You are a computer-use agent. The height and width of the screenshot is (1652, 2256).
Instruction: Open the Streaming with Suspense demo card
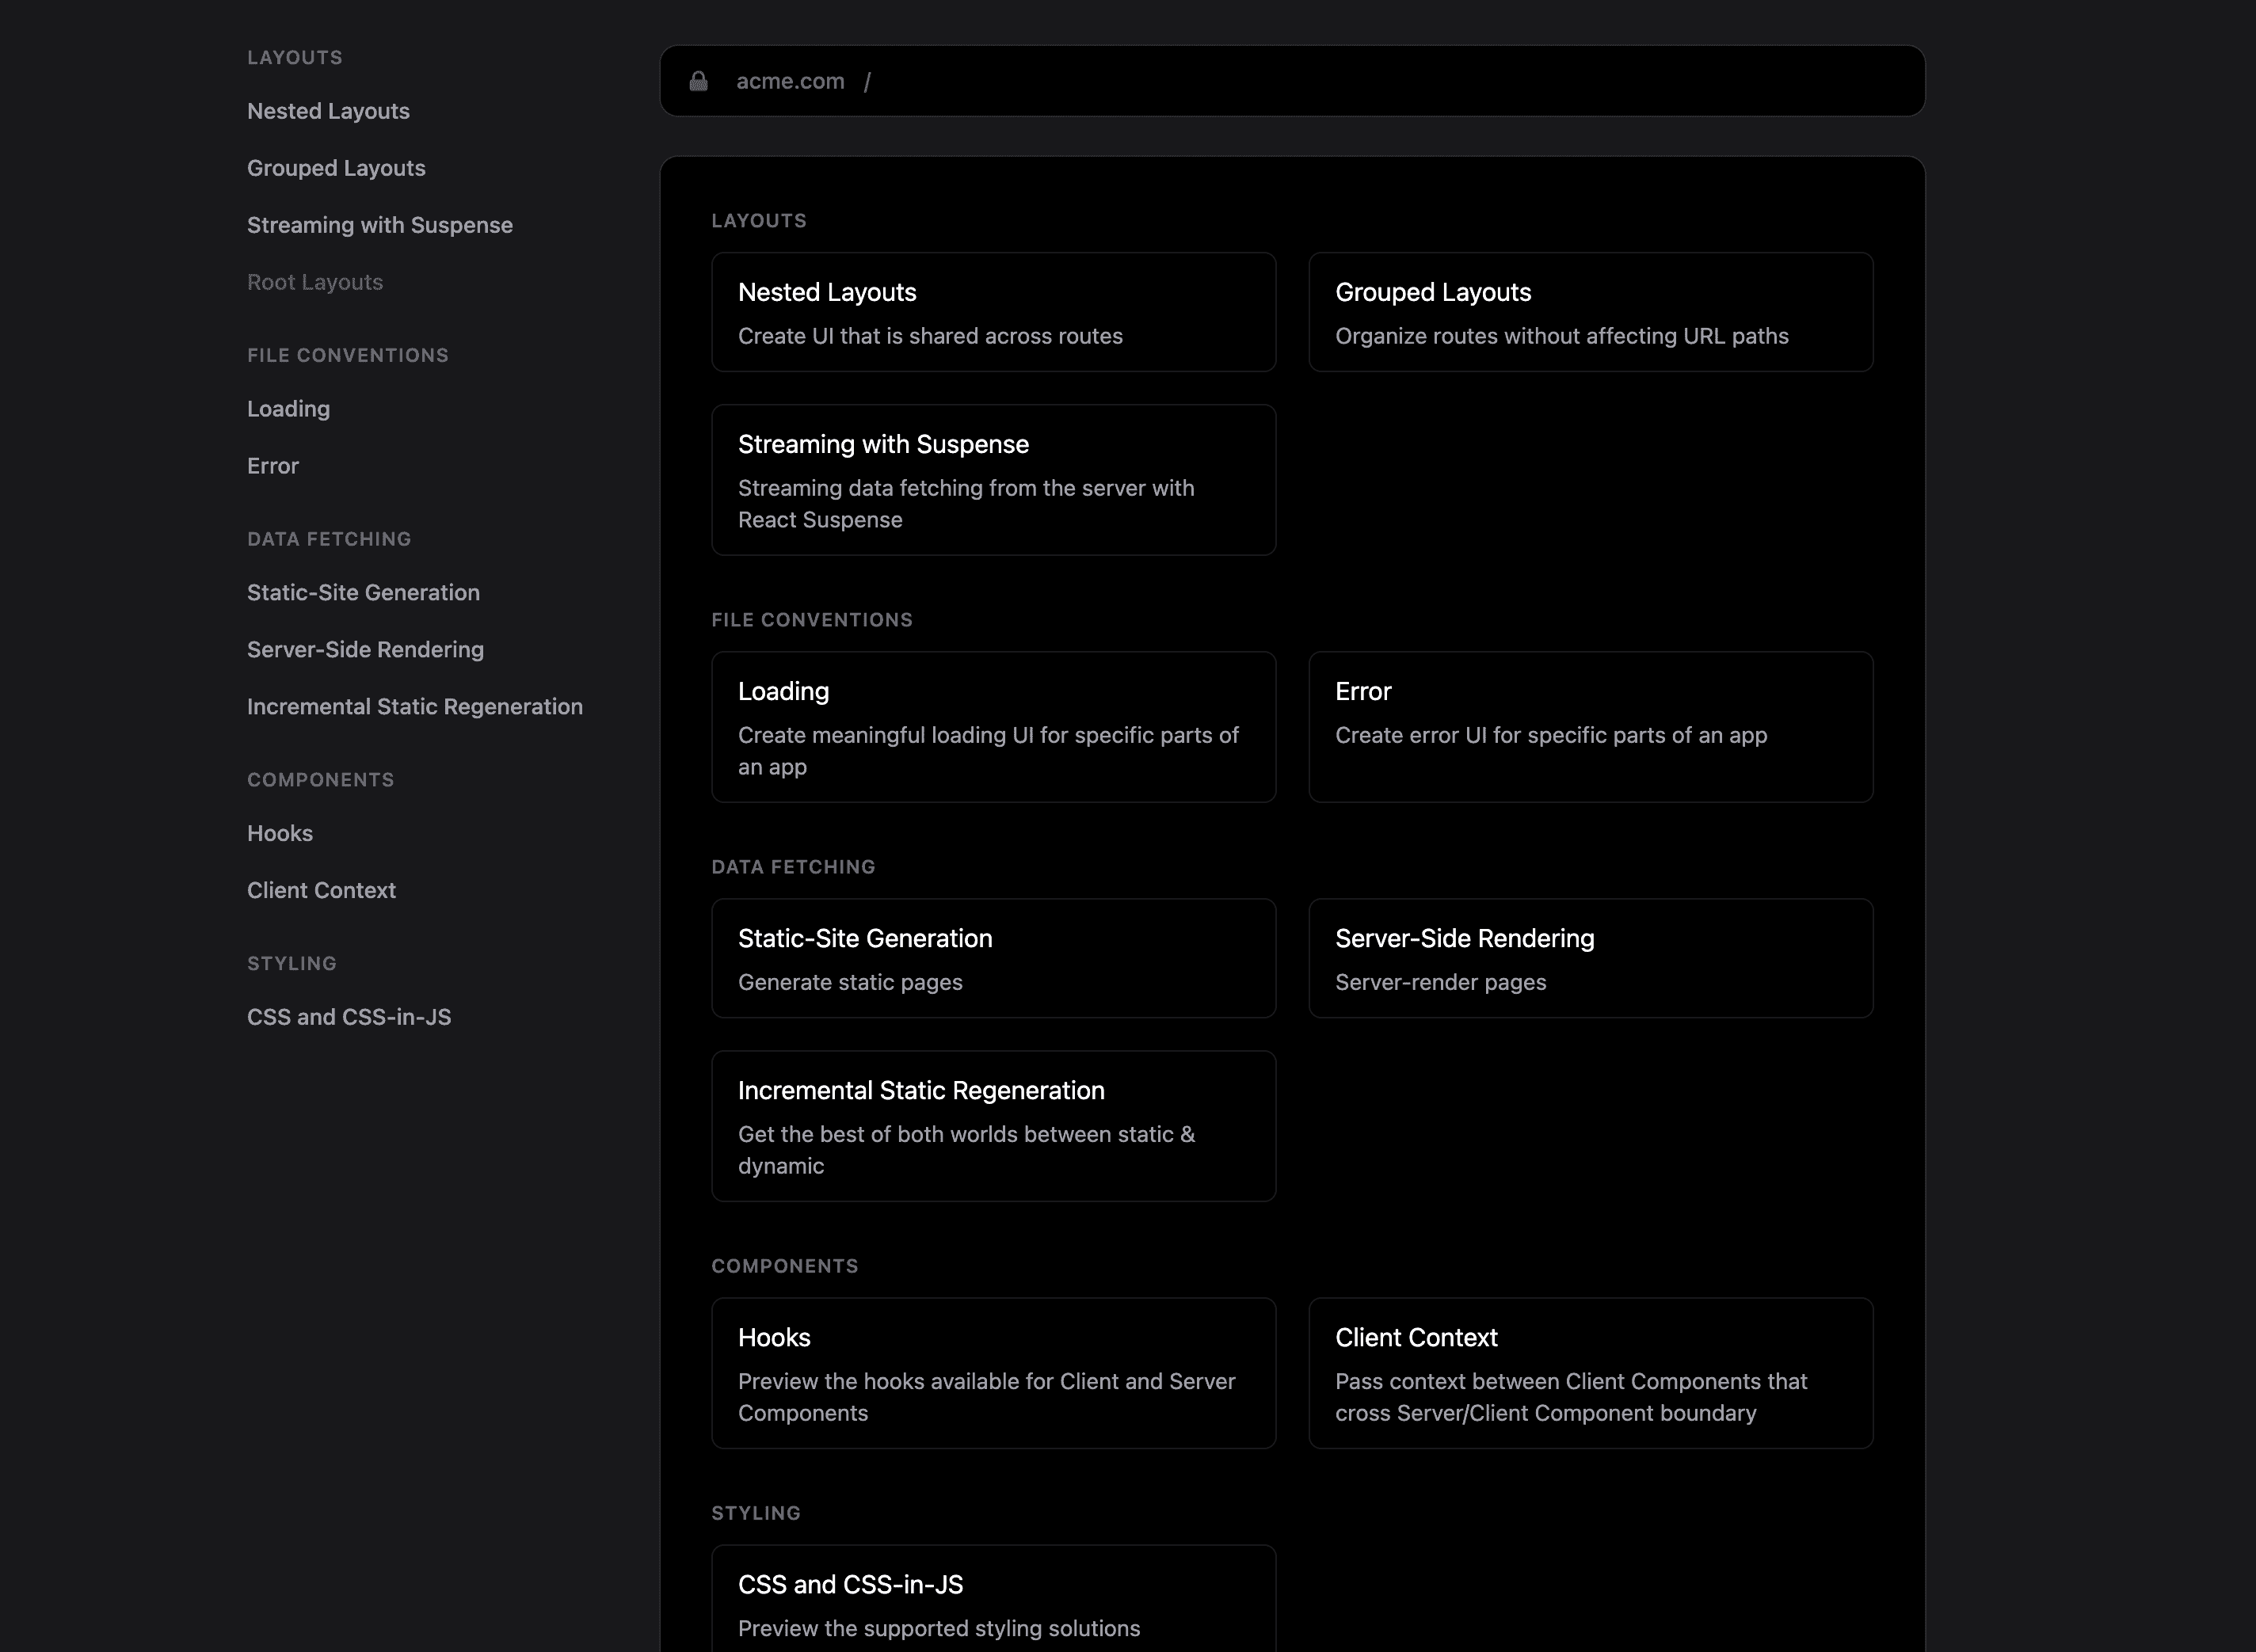(993, 480)
